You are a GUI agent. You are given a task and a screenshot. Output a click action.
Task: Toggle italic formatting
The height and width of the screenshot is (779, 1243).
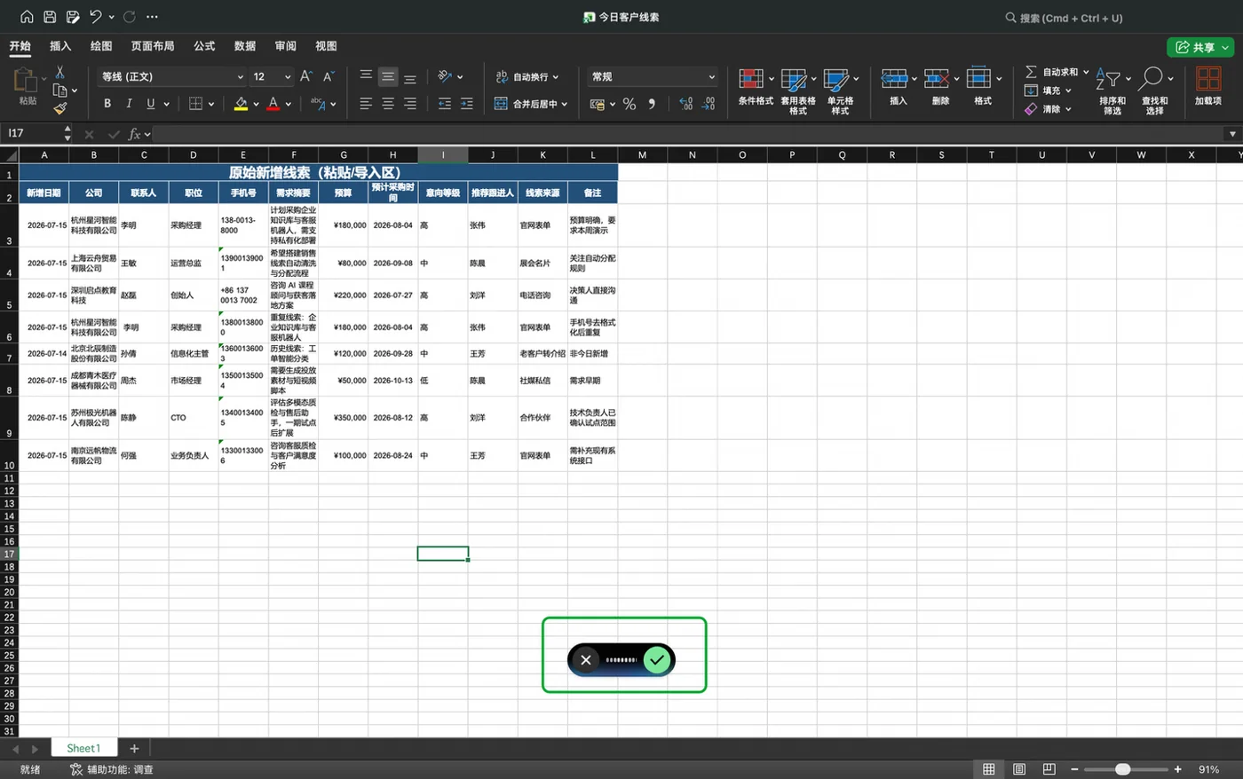(129, 104)
